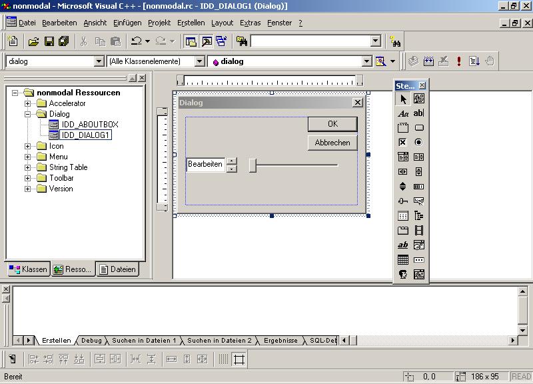The width and height of the screenshot is (533, 384).
Task: Click the Save icon in the main toolbar
Action: (x=49, y=41)
